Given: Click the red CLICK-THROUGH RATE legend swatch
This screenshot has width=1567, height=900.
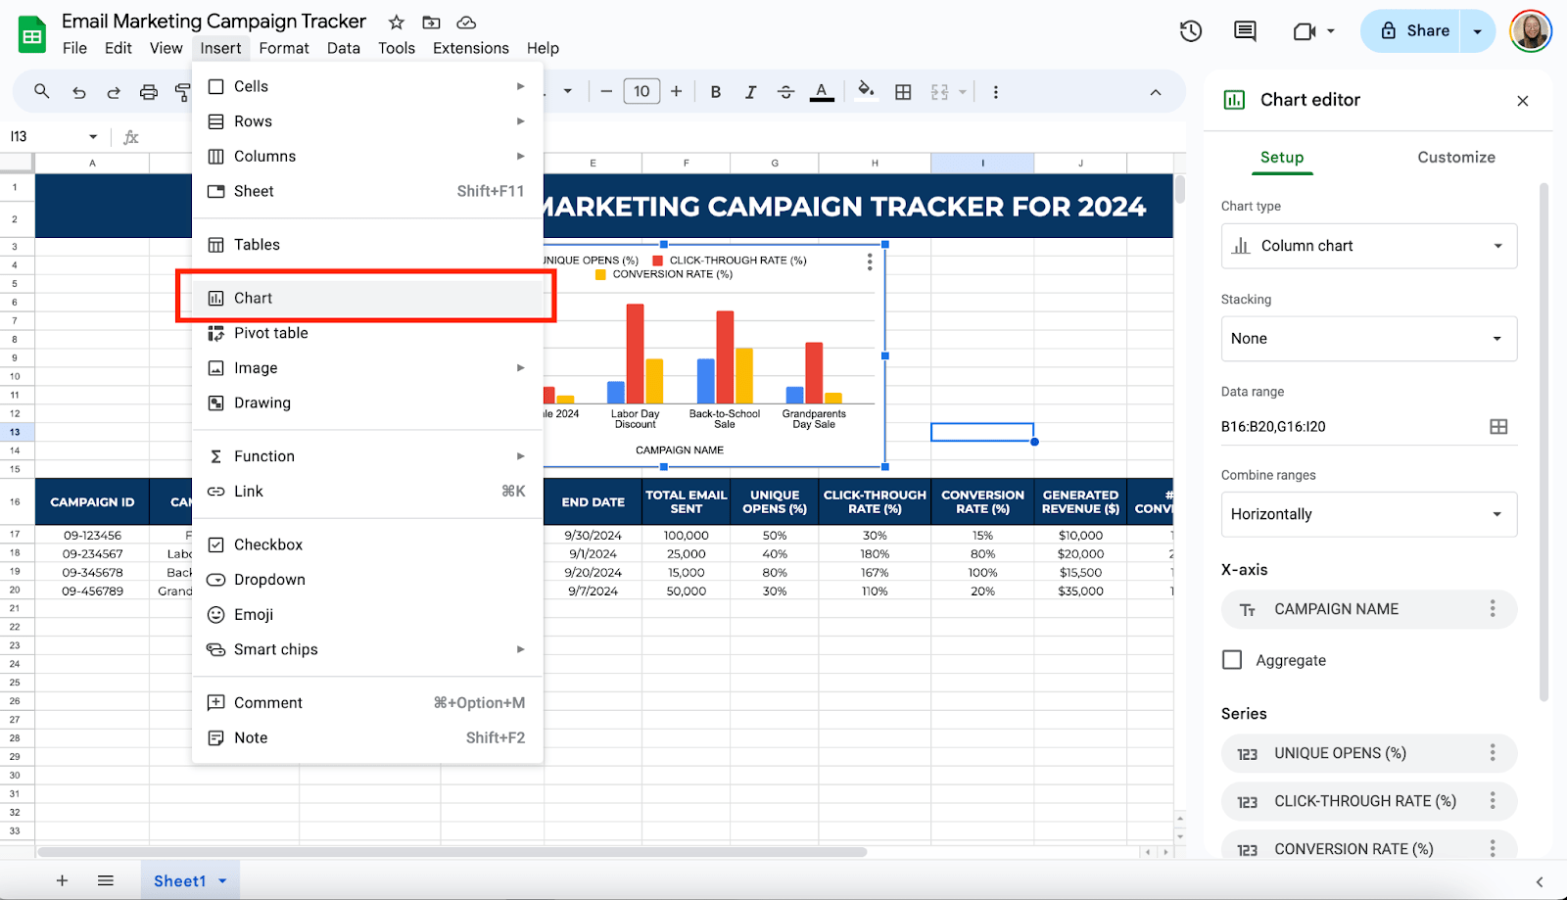Looking at the screenshot, I should point(658,261).
